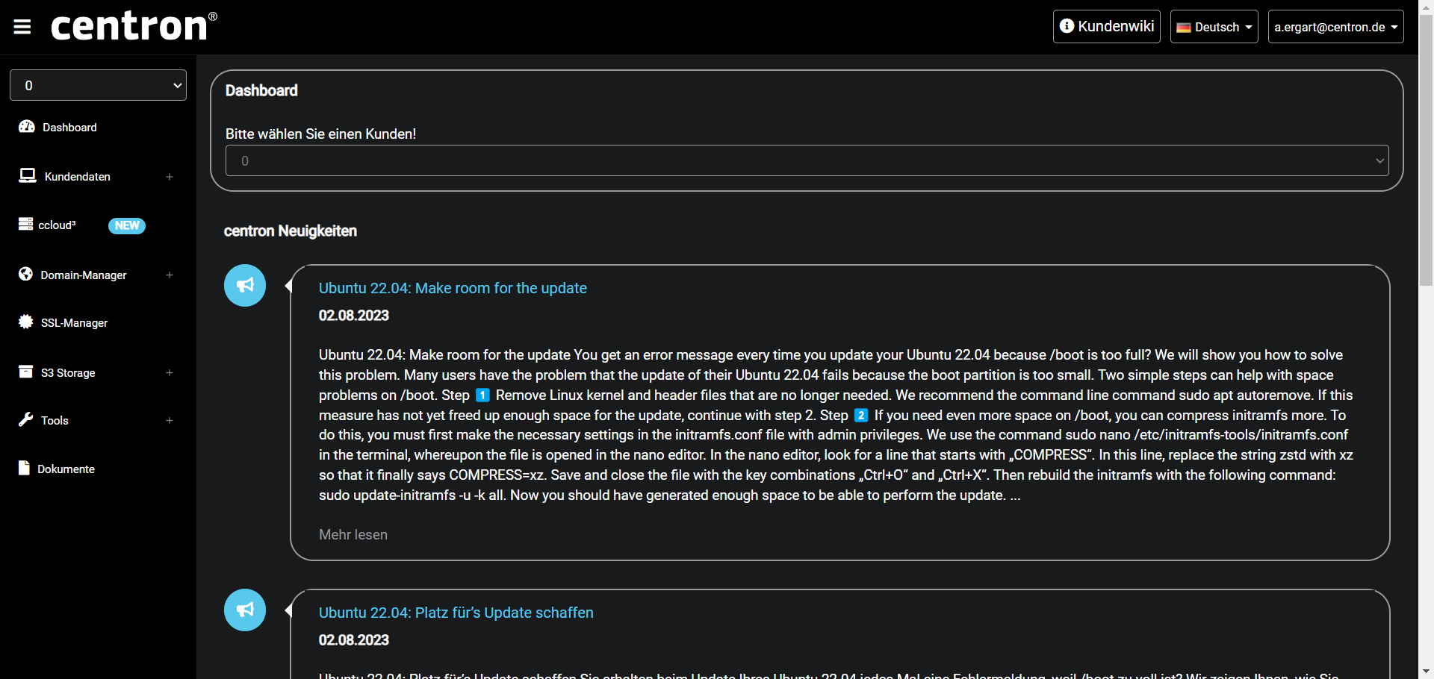Click the scrollbar down arrow

pyautogui.click(x=1426, y=672)
